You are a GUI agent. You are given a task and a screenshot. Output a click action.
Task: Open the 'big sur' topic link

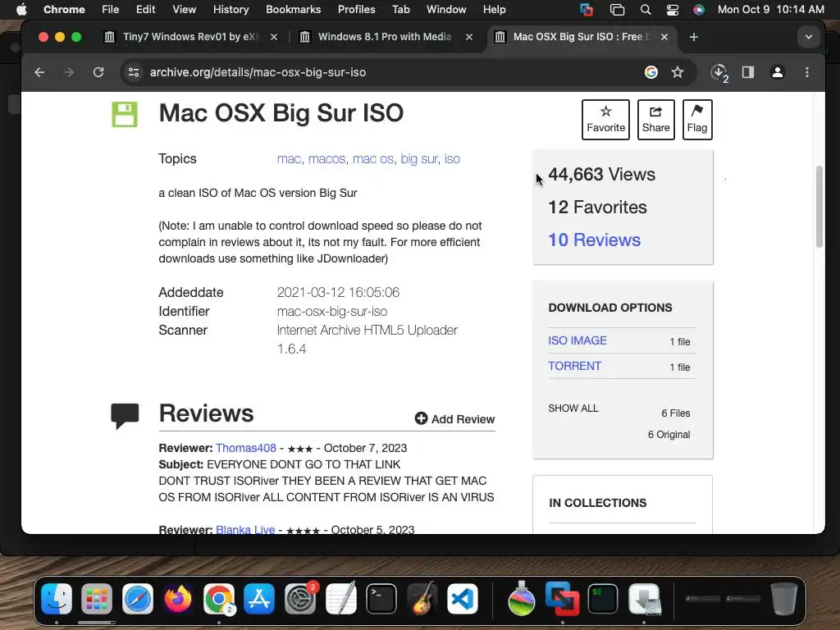point(419,159)
